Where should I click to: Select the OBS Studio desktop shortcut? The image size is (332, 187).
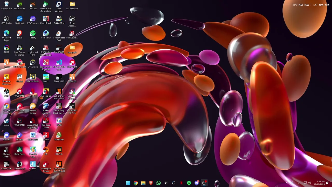click(x=6, y=20)
